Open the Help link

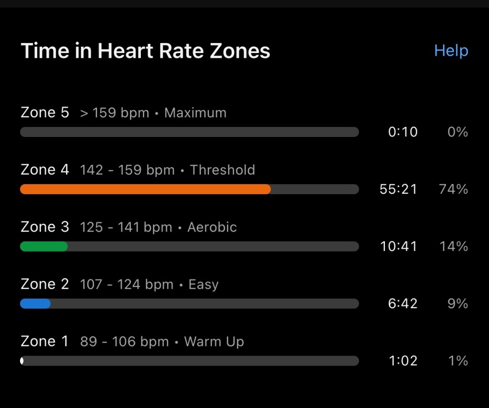coord(451,51)
